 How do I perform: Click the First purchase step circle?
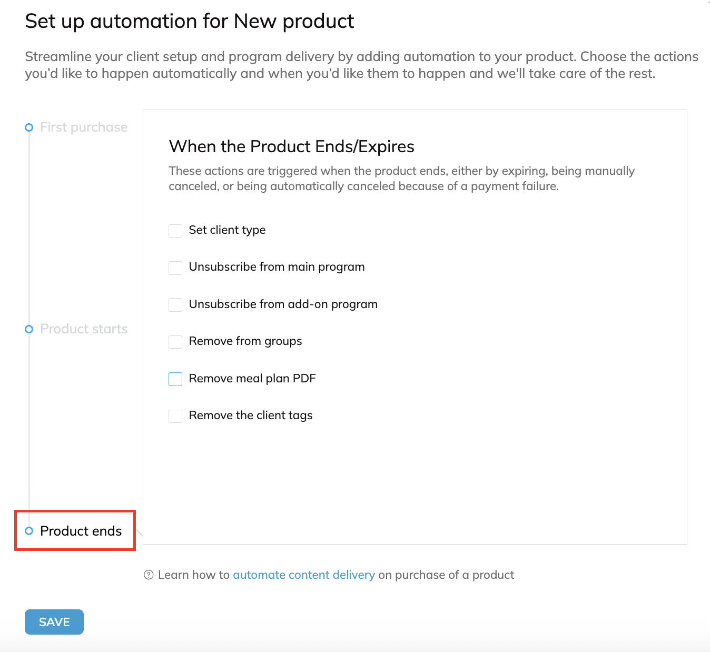(29, 127)
